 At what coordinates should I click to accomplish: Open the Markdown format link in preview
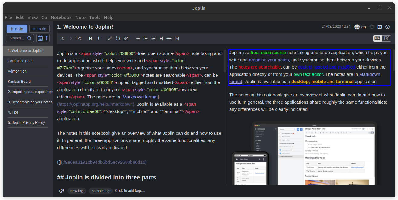pyautogui.click(x=369, y=74)
